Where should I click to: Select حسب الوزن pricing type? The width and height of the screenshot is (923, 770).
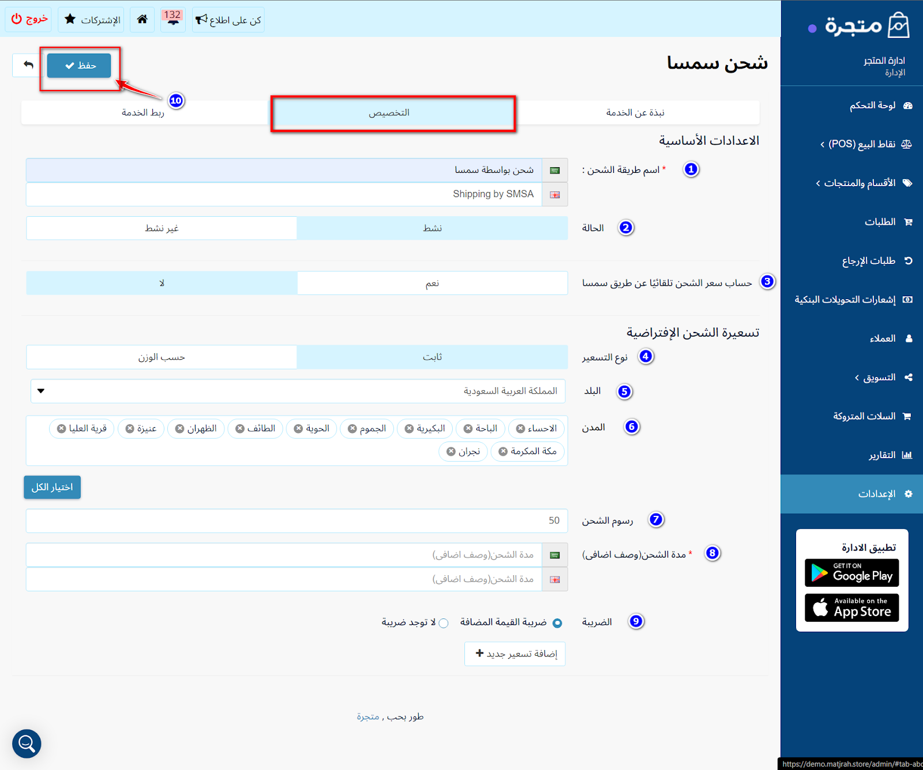coord(162,357)
